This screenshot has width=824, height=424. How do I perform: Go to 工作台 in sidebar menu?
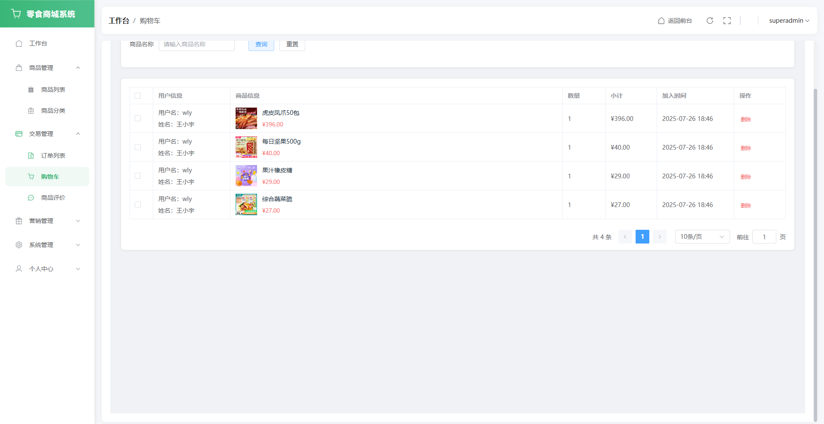tap(38, 43)
